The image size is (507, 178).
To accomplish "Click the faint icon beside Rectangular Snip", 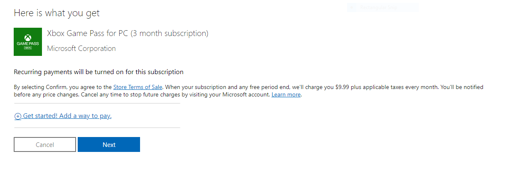I will 352,7.
